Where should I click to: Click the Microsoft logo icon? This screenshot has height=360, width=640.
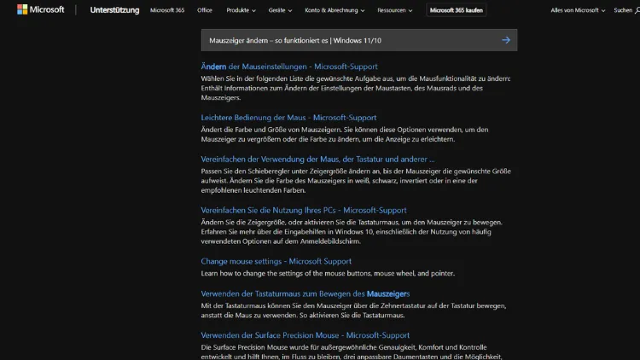point(22,9)
